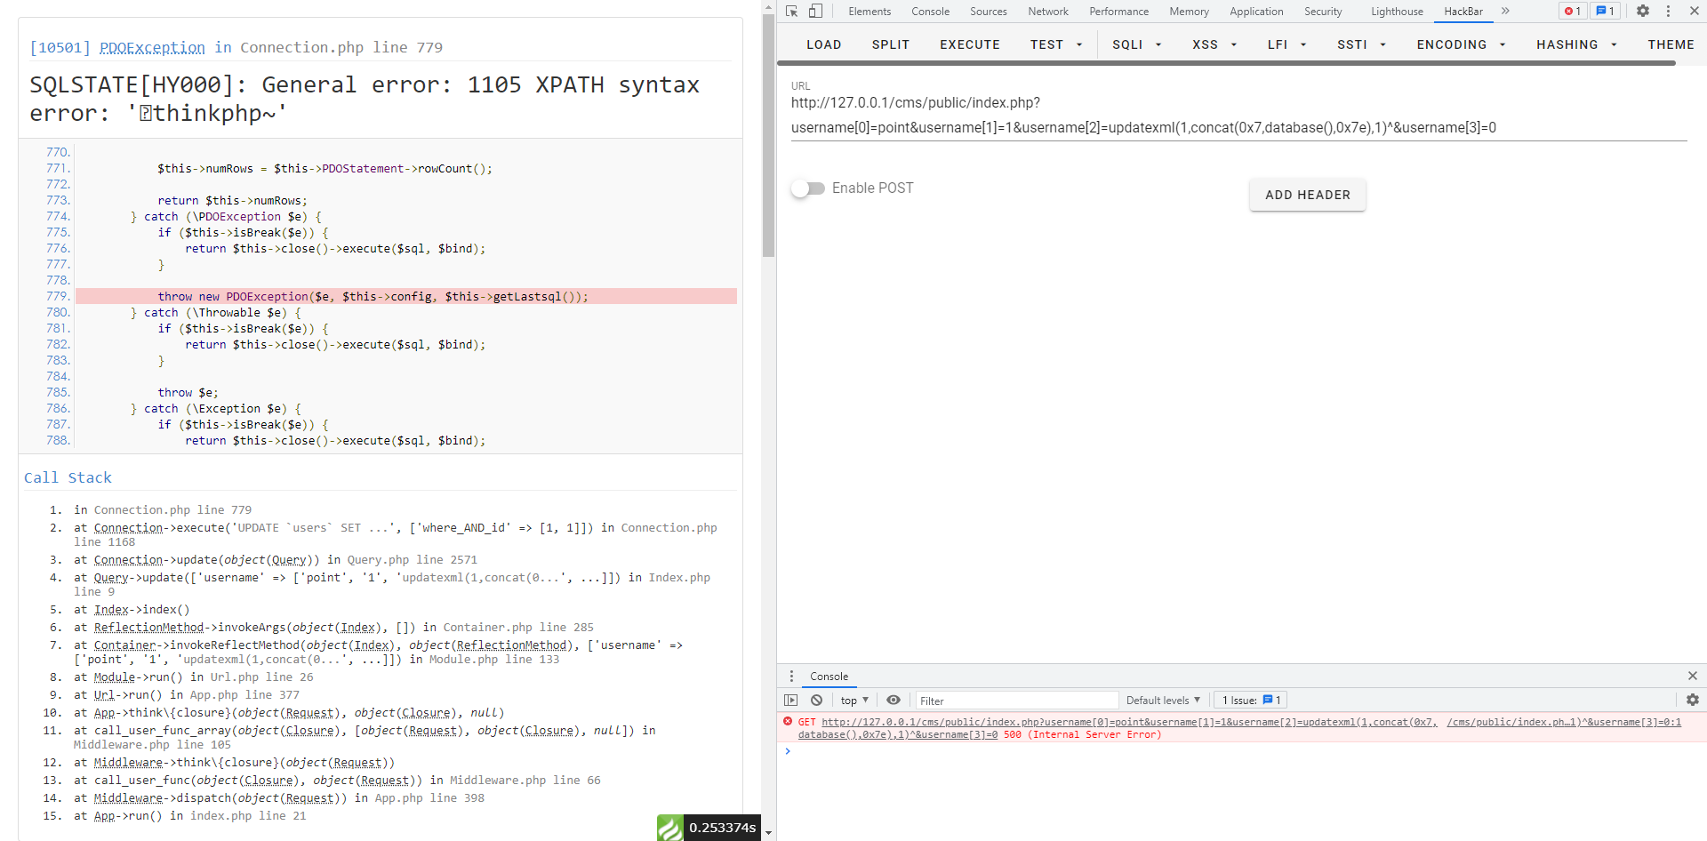Select the inspect element cursor icon
Viewport: 1707px width, 841px height.
pyautogui.click(x=790, y=11)
